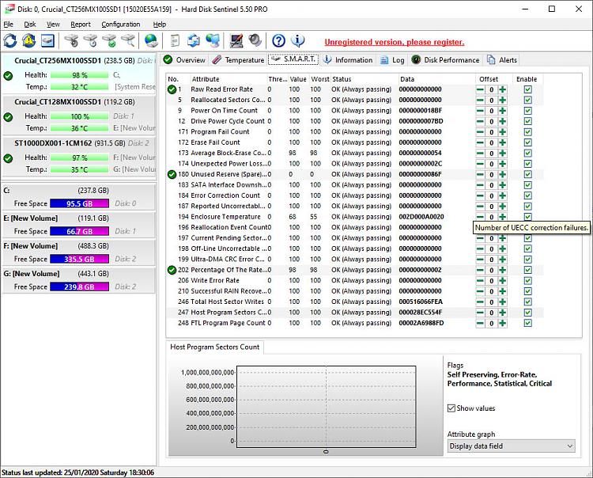Viewport: 593px width, 478px height.
Task: Click plus offset for Error Correction Count
Action: [x=502, y=195]
